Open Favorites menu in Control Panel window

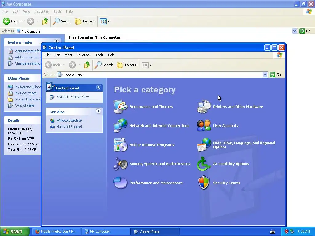pyautogui.click(x=84, y=55)
